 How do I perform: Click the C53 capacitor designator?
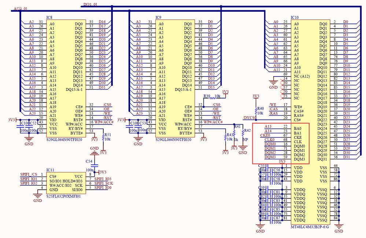pyautogui.click(x=143, y=123)
